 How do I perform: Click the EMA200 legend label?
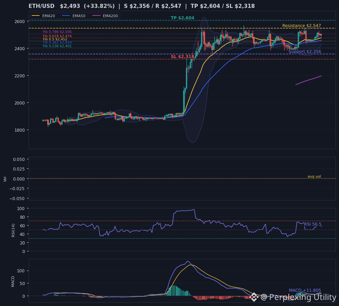[x=110, y=16]
